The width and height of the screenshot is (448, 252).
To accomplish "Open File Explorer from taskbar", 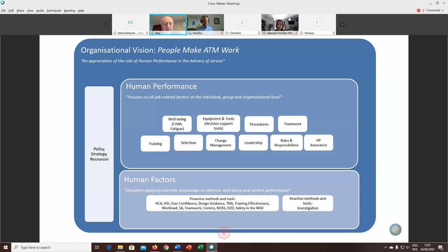I will point(121,247).
